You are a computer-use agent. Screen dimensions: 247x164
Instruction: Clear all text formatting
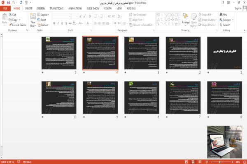90,16
